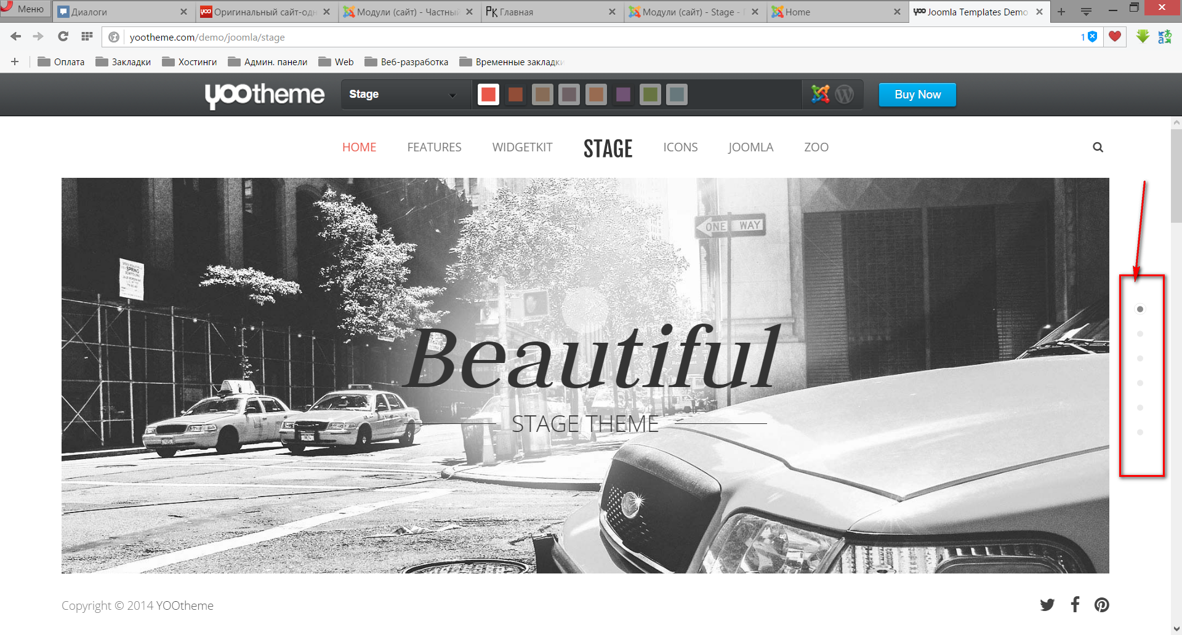Select the fourth slide navigation dot

[x=1140, y=383]
